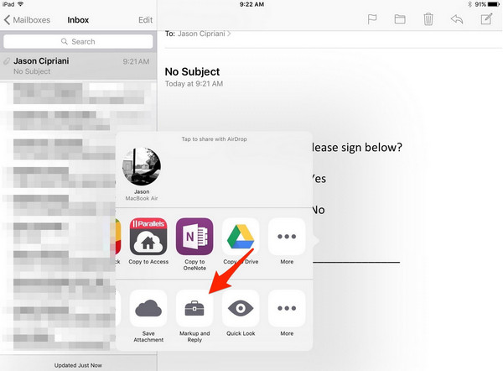The image size is (503, 371).
Task: Tap the Edit button in Inbox
Action: 145,20
